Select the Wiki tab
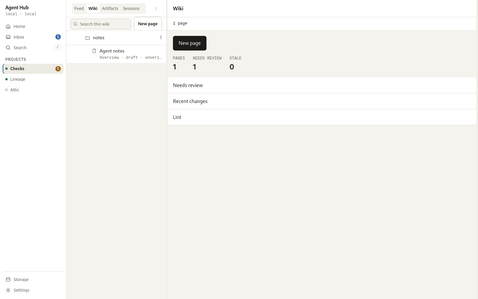The image size is (478, 299). tap(93, 9)
